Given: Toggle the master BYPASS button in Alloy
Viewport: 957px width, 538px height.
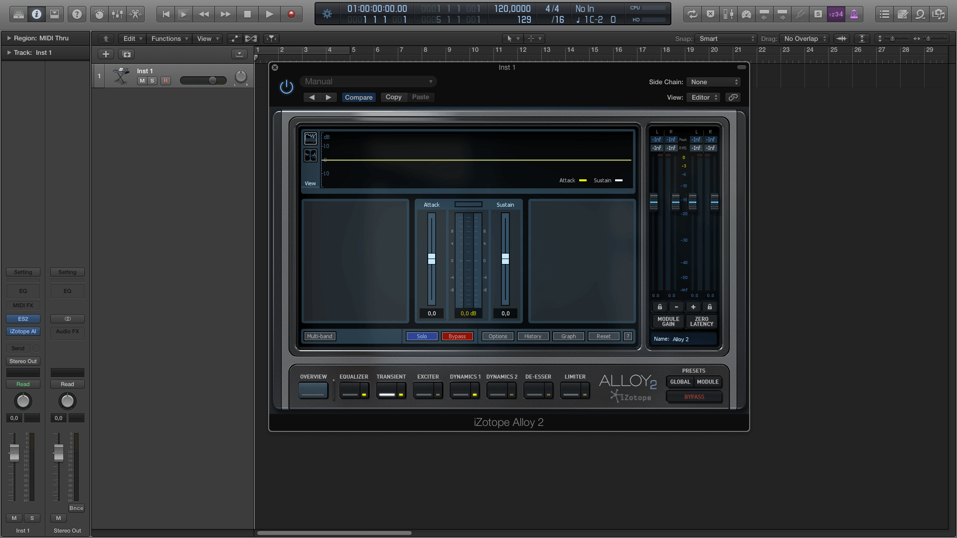Looking at the screenshot, I should 694,397.
